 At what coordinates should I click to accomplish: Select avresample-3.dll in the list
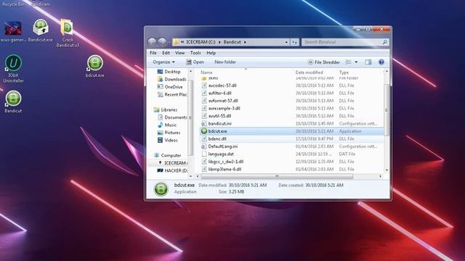point(225,108)
